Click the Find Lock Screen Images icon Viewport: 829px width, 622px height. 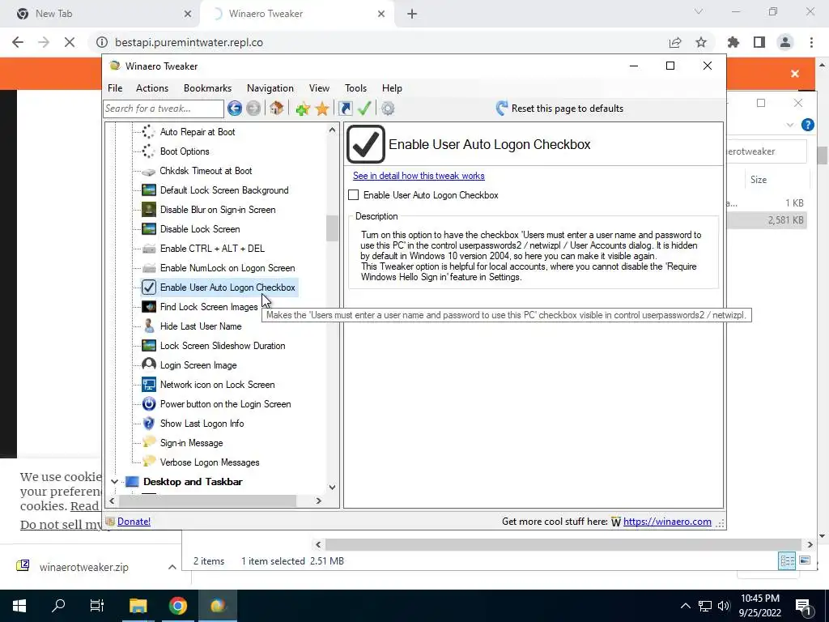coord(149,307)
